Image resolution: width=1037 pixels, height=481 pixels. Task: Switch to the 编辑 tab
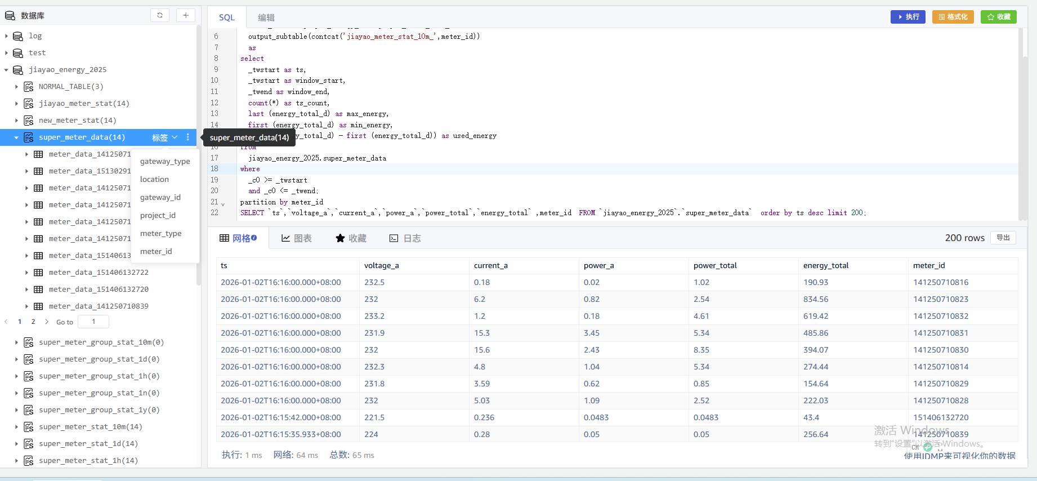(x=266, y=17)
